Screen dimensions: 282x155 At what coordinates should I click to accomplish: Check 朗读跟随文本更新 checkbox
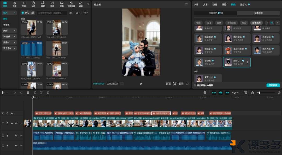[x=195, y=85]
